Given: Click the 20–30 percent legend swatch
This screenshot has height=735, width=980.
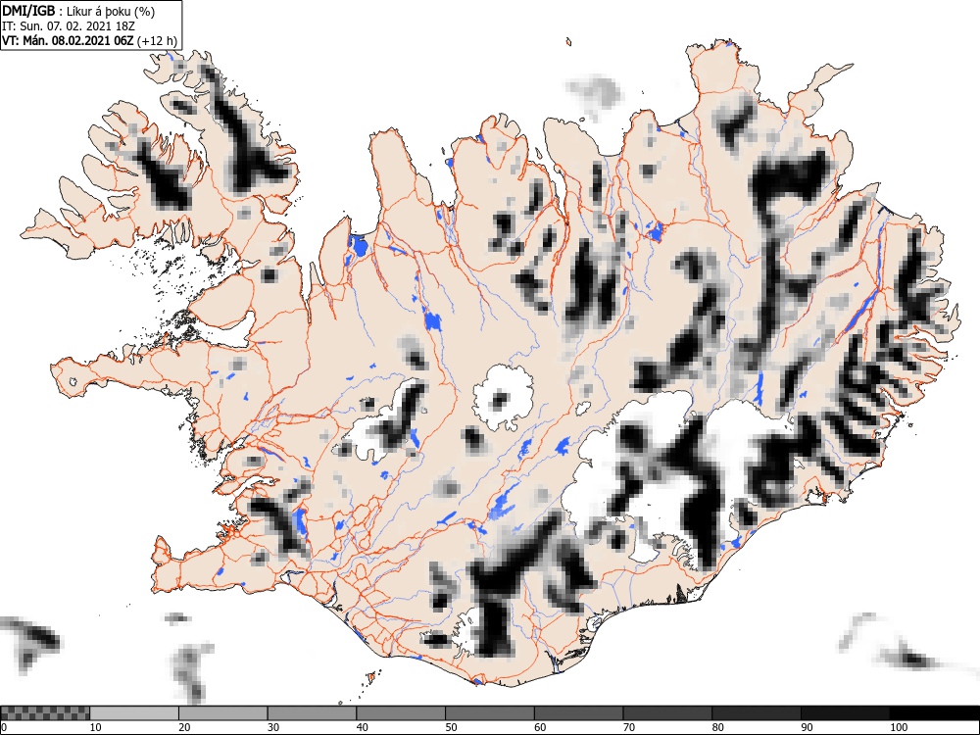Looking at the screenshot, I should click(222, 713).
